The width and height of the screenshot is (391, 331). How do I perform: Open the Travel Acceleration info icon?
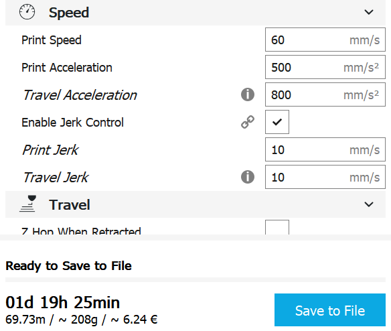coord(248,94)
